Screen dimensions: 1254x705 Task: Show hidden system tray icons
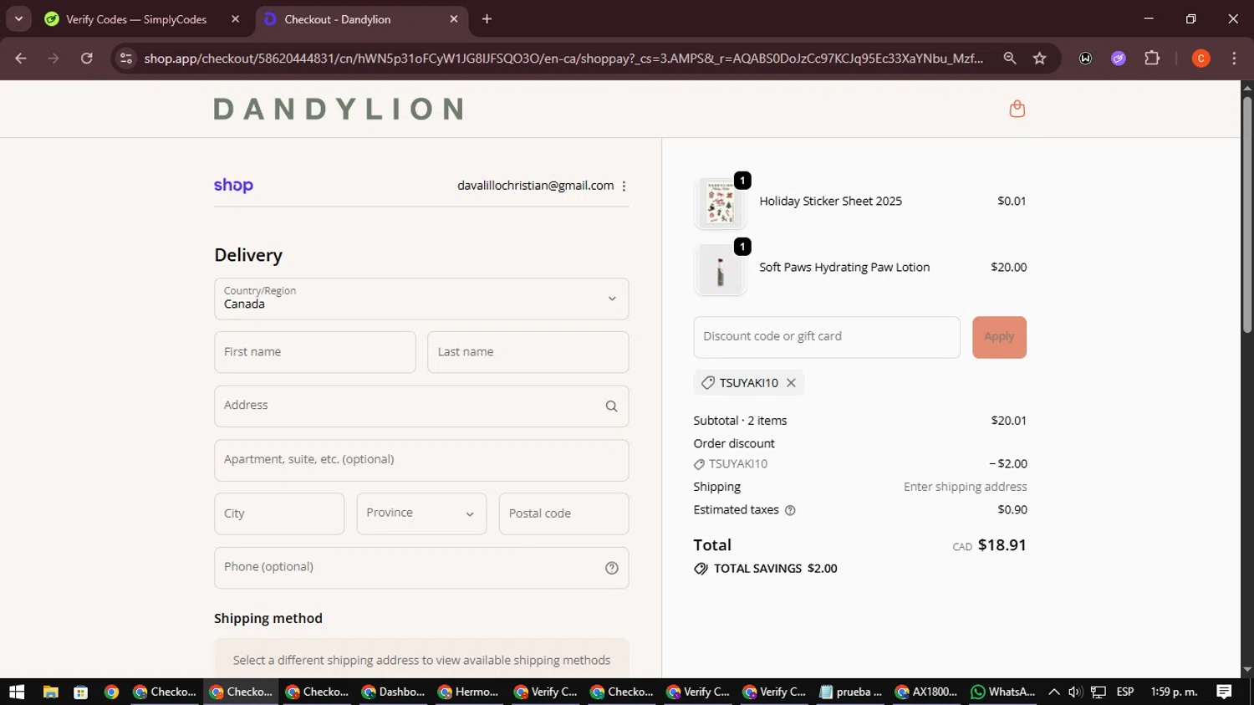(x=1053, y=692)
